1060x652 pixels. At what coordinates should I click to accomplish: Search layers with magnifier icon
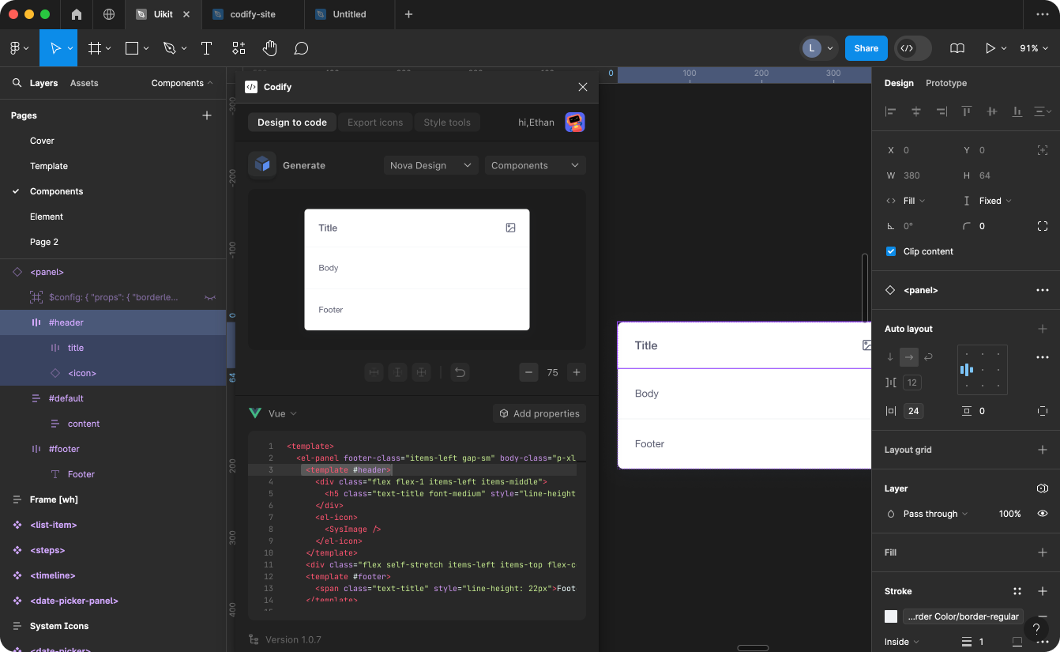pyautogui.click(x=17, y=83)
